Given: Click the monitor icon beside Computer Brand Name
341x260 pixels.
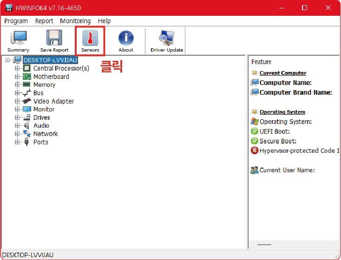Looking at the screenshot, I should click(x=255, y=92).
